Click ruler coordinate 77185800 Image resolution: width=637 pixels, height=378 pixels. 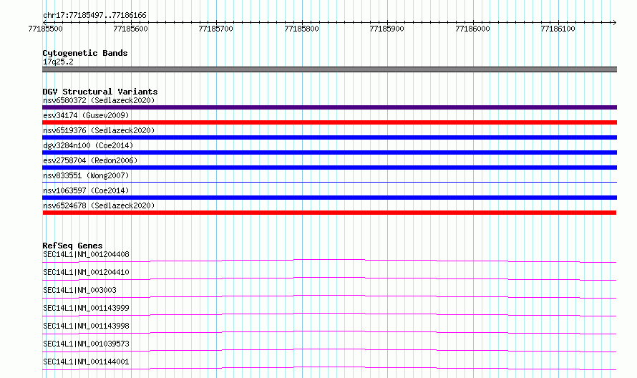click(301, 29)
